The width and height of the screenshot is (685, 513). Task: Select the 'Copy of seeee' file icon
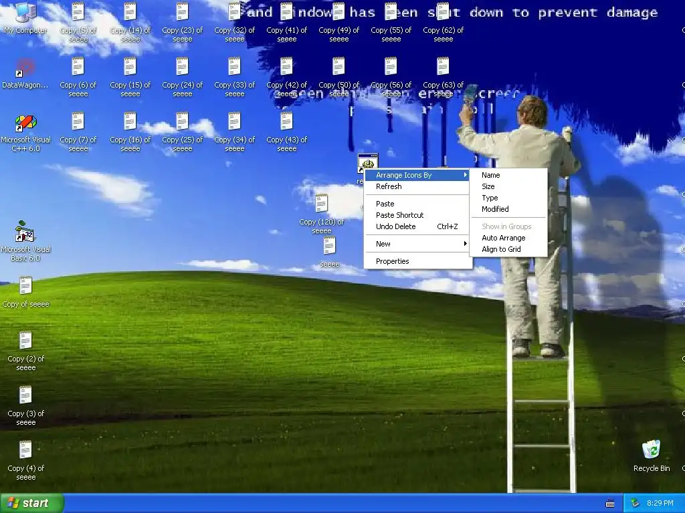(x=26, y=292)
